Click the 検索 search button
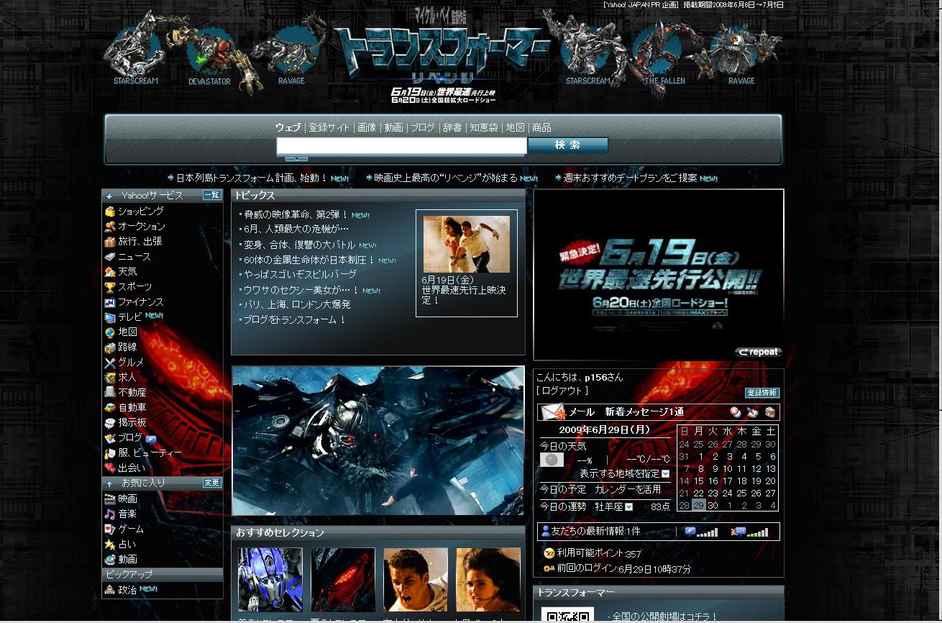942x623 pixels. 568,145
